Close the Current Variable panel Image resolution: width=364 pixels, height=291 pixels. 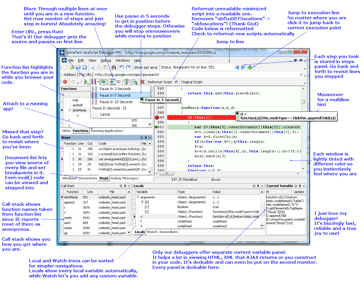point(304,186)
